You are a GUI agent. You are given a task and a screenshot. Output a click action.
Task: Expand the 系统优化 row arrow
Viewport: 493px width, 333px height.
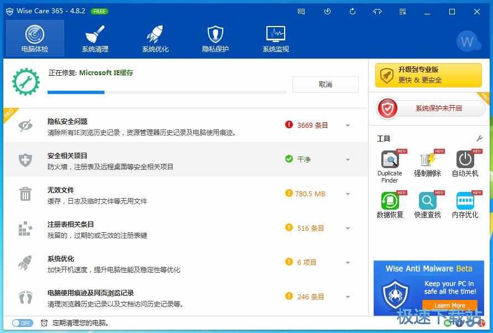click(x=348, y=263)
